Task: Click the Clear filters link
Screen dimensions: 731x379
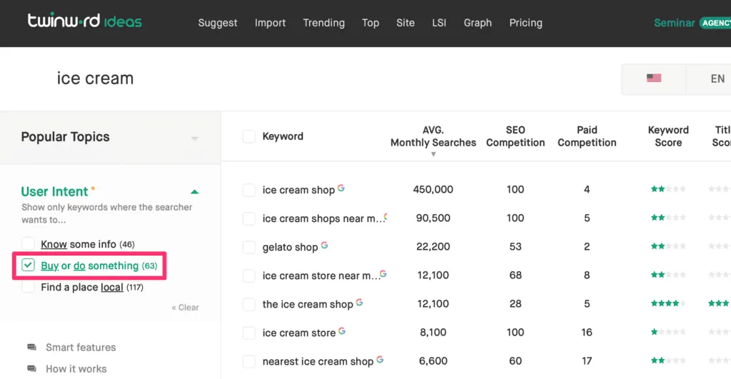Action: coord(185,307)
